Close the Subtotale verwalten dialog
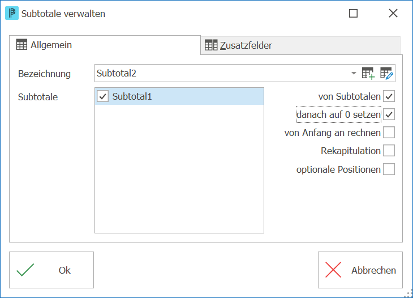This screenshot has height=298, width=413. click(393, 13)
